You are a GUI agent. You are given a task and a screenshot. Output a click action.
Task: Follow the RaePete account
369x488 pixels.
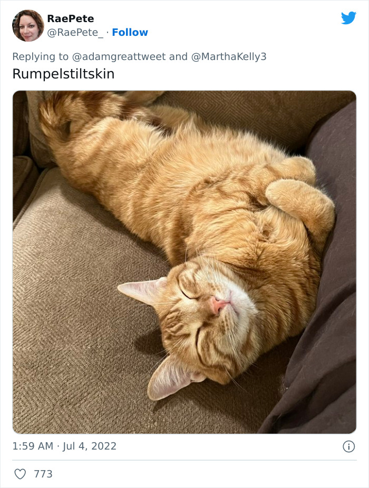point(130,32)
